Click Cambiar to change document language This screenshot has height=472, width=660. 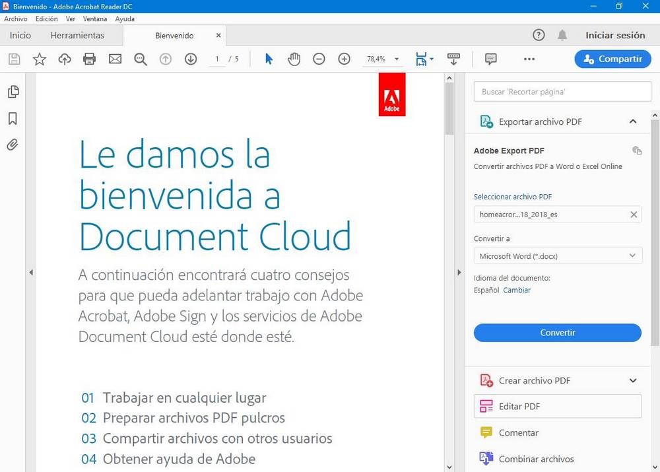pos(517,290)
